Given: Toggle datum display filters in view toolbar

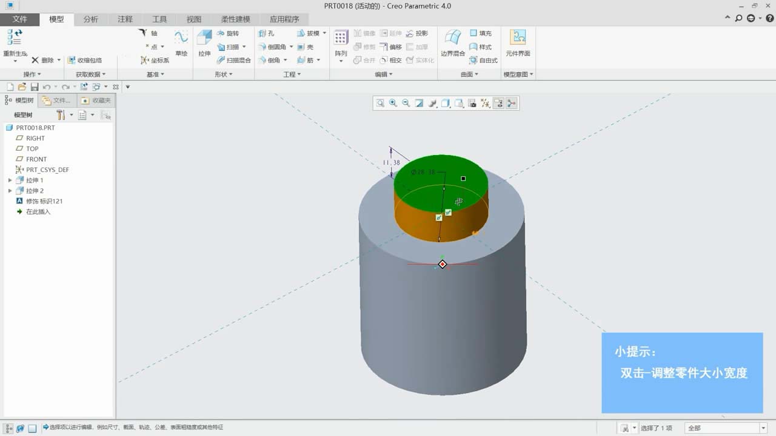Looking at the screenshot, I should click(x=486, y=104).
